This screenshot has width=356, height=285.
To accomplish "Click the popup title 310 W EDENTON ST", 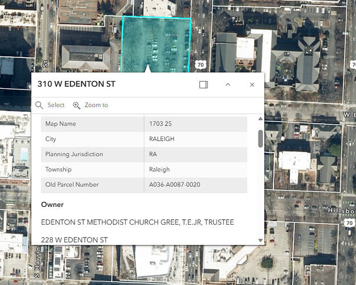I will (76, 84).
